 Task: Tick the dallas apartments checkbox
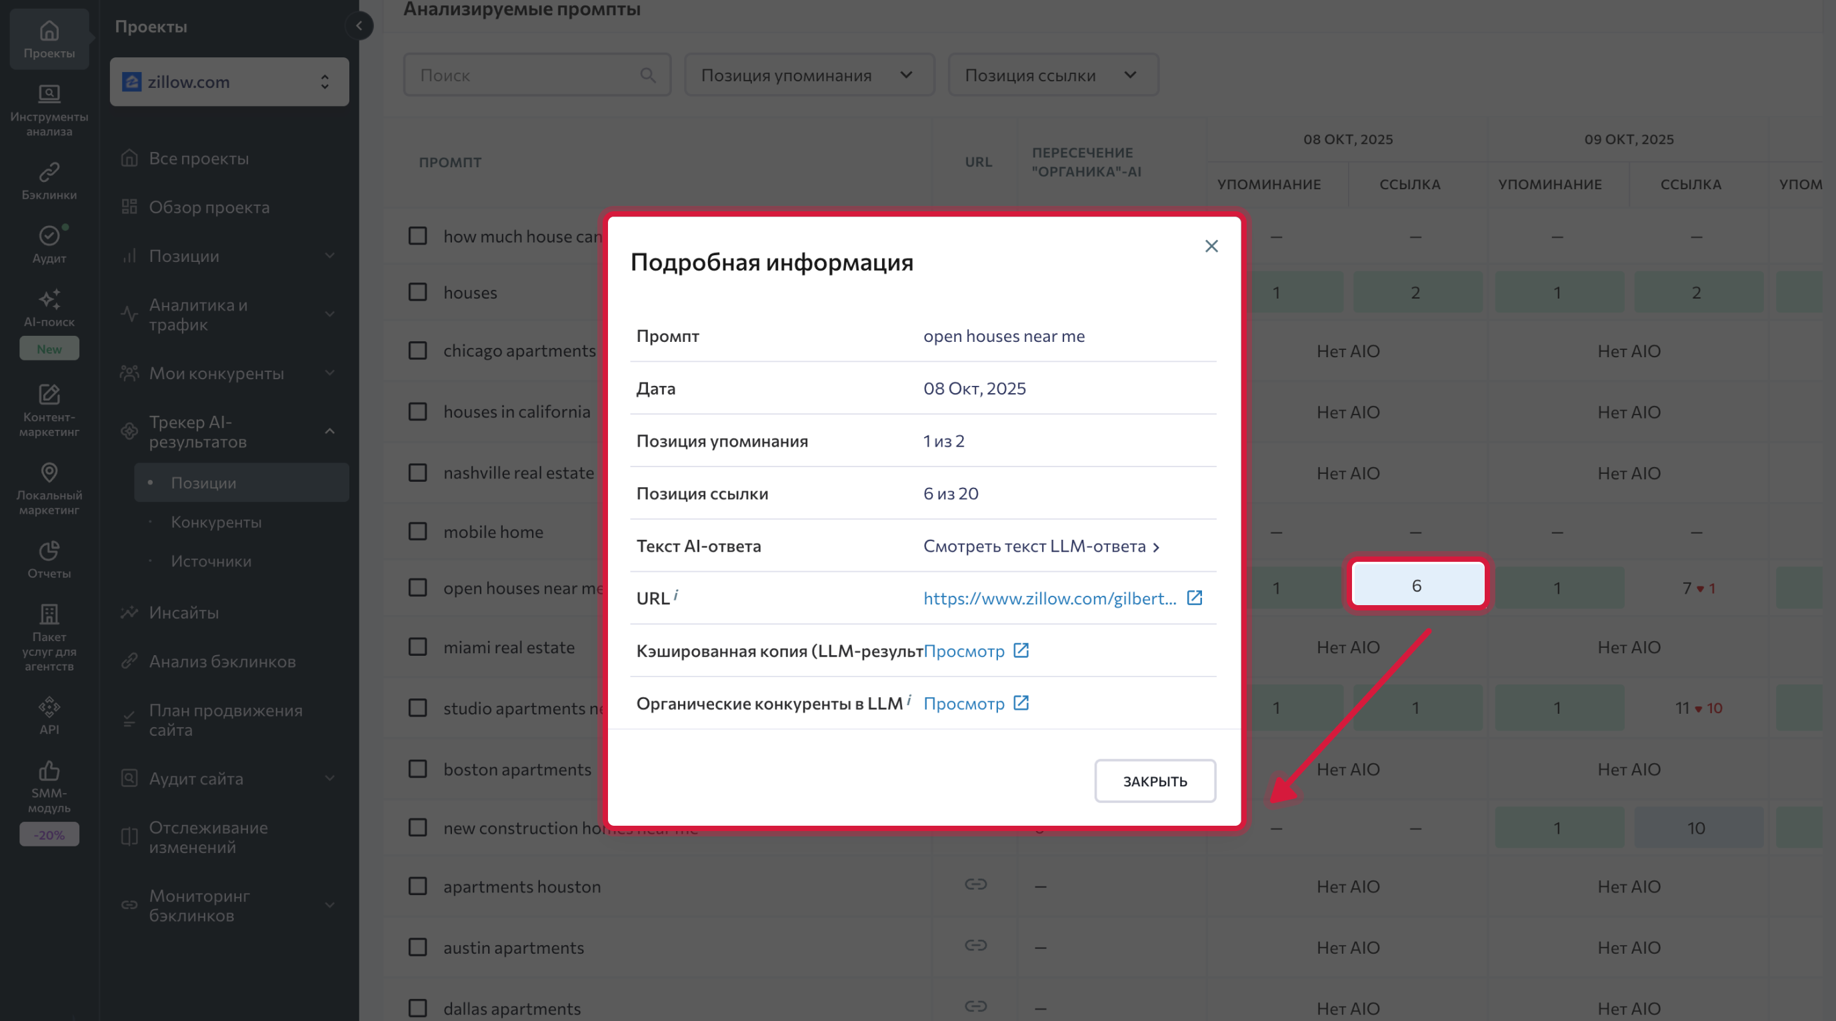coord(417,1008)
